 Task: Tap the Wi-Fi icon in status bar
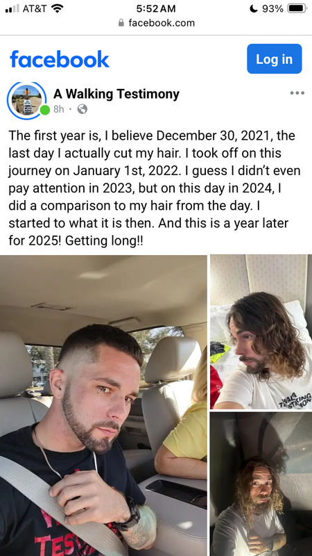click(58, 8)
